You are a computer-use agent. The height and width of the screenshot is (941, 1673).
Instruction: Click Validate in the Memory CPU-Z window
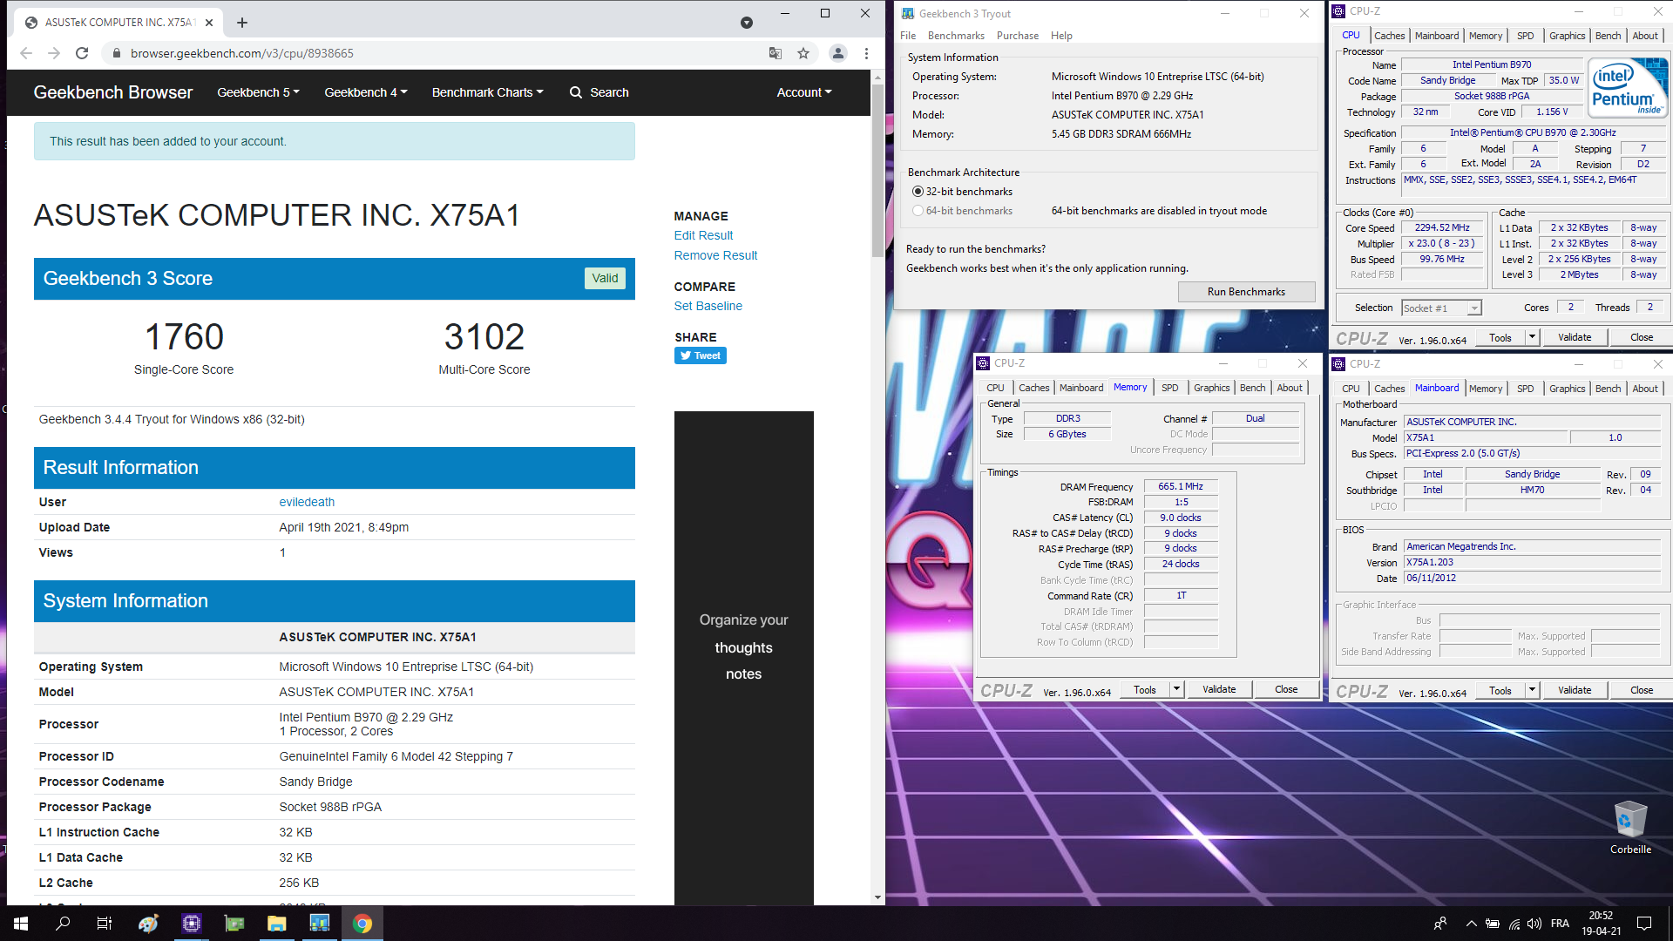(1219, 689)
